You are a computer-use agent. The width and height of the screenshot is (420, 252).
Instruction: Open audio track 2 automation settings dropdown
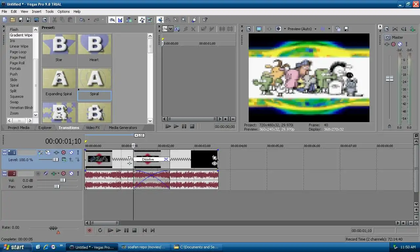(x=58, y=173)
